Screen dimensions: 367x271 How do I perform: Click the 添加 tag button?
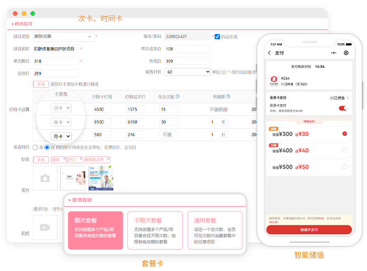click(41, 159)
